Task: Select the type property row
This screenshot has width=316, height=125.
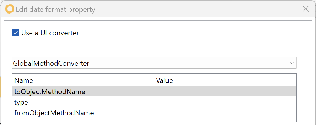Action: coord(21,102)
